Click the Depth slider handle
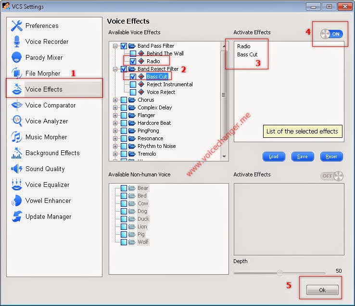The image size is (355, 306). [x=280, y=273]
